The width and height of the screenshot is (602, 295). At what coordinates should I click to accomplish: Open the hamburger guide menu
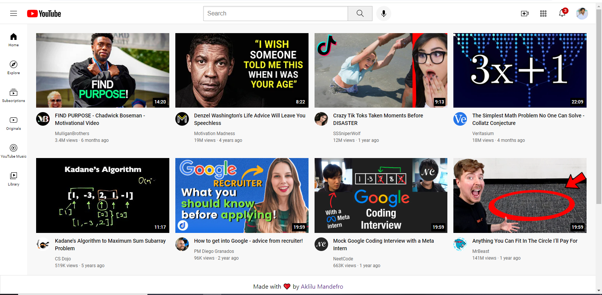pyautogui.click(x=14, y=14)
